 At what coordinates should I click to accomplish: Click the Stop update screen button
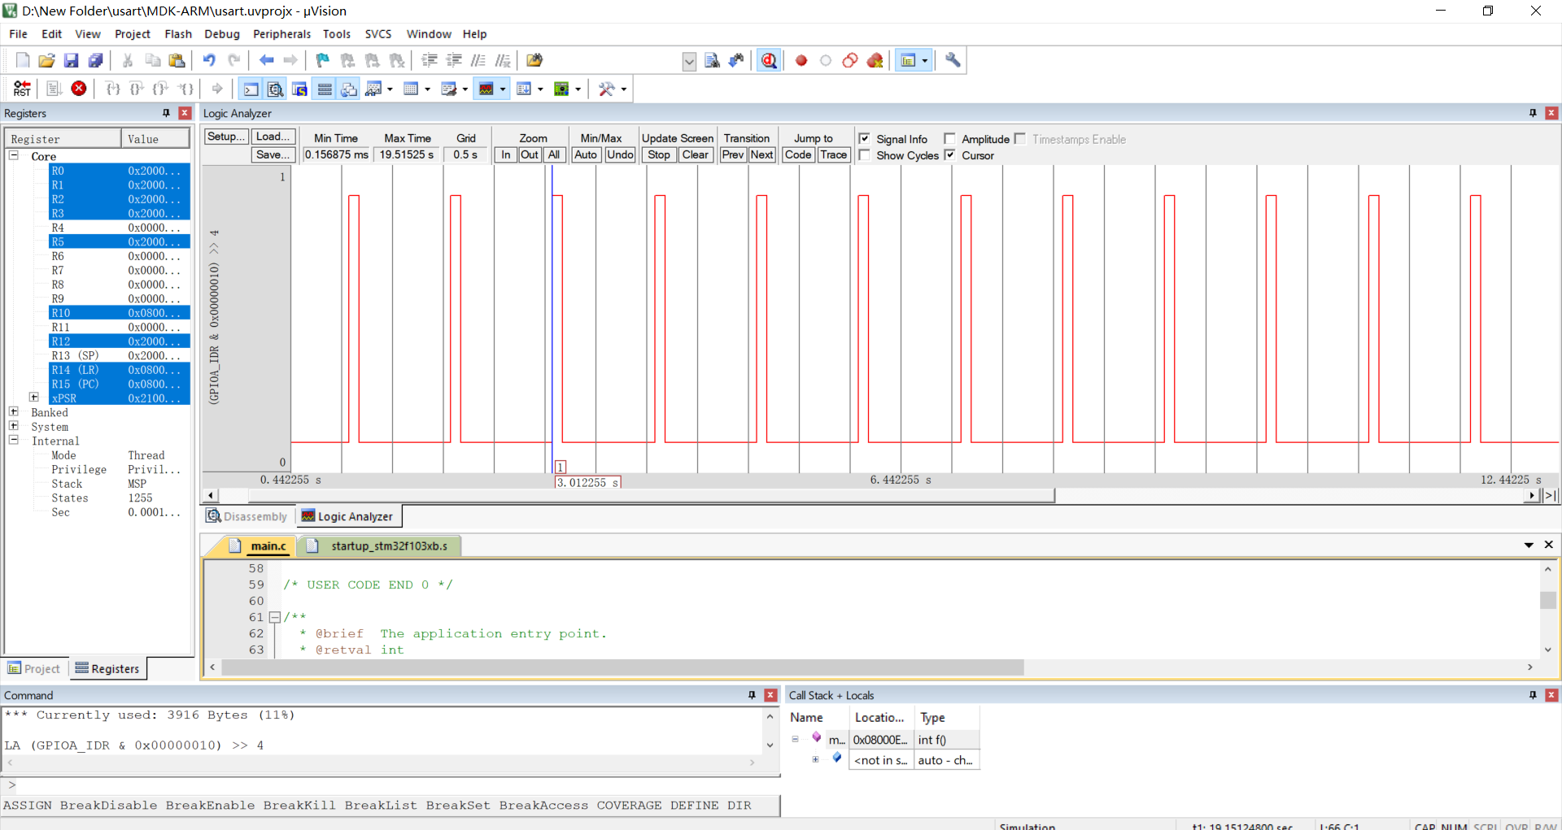[659, 154]
